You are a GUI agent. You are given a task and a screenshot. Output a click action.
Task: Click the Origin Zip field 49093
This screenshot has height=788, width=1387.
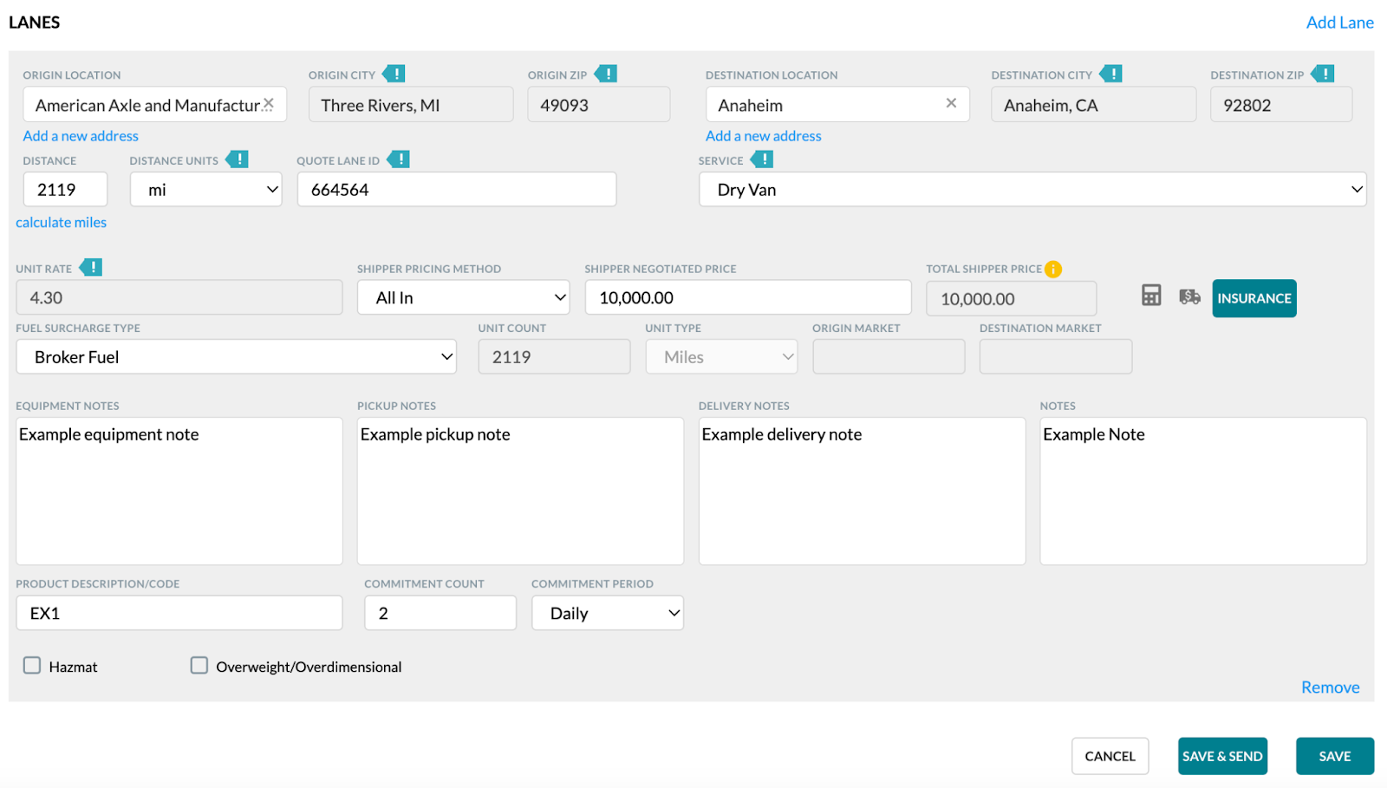coord(599,104)
